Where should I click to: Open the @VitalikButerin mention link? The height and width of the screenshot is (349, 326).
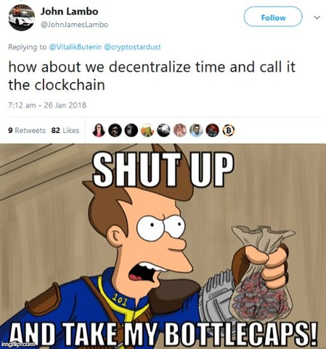[75, 47]
